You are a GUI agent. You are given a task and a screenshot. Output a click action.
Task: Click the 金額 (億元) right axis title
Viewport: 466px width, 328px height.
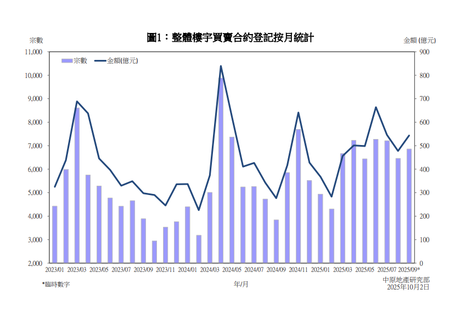tap(419, 40)
